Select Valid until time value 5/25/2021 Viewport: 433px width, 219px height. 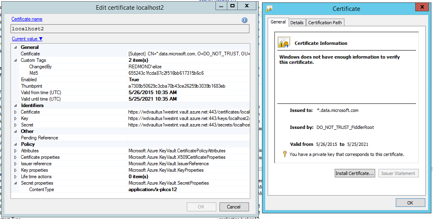click(x=153, y=99)
